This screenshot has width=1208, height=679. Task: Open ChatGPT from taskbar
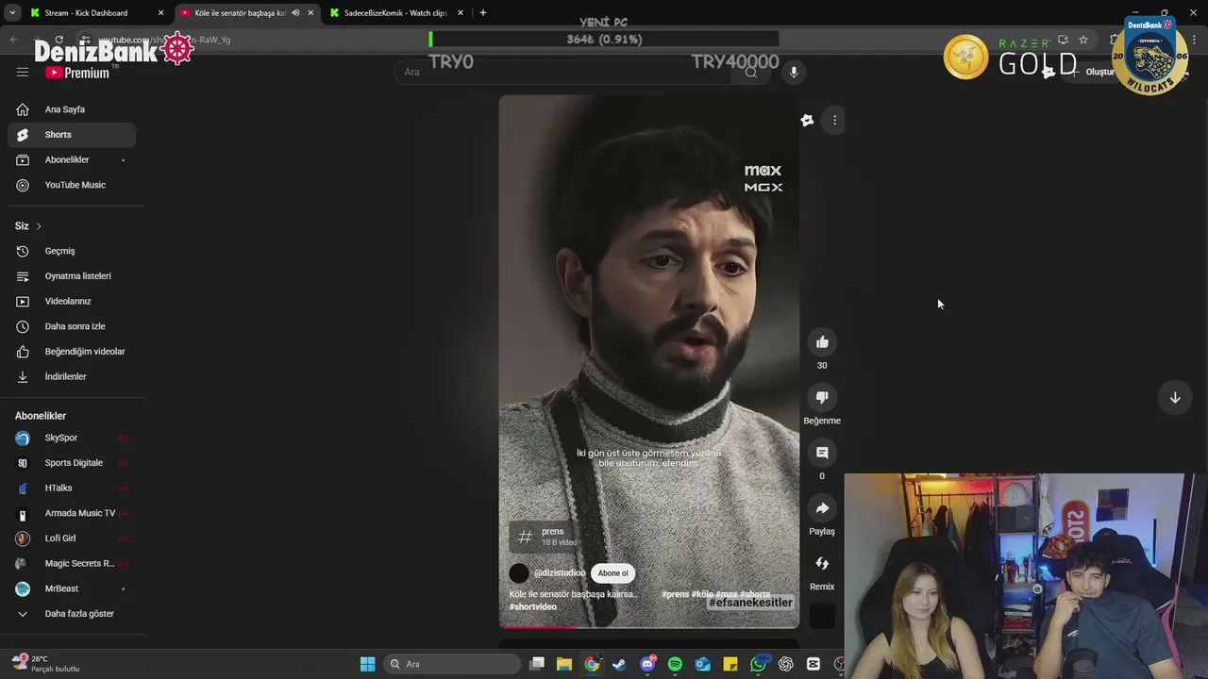pos(785,664)
